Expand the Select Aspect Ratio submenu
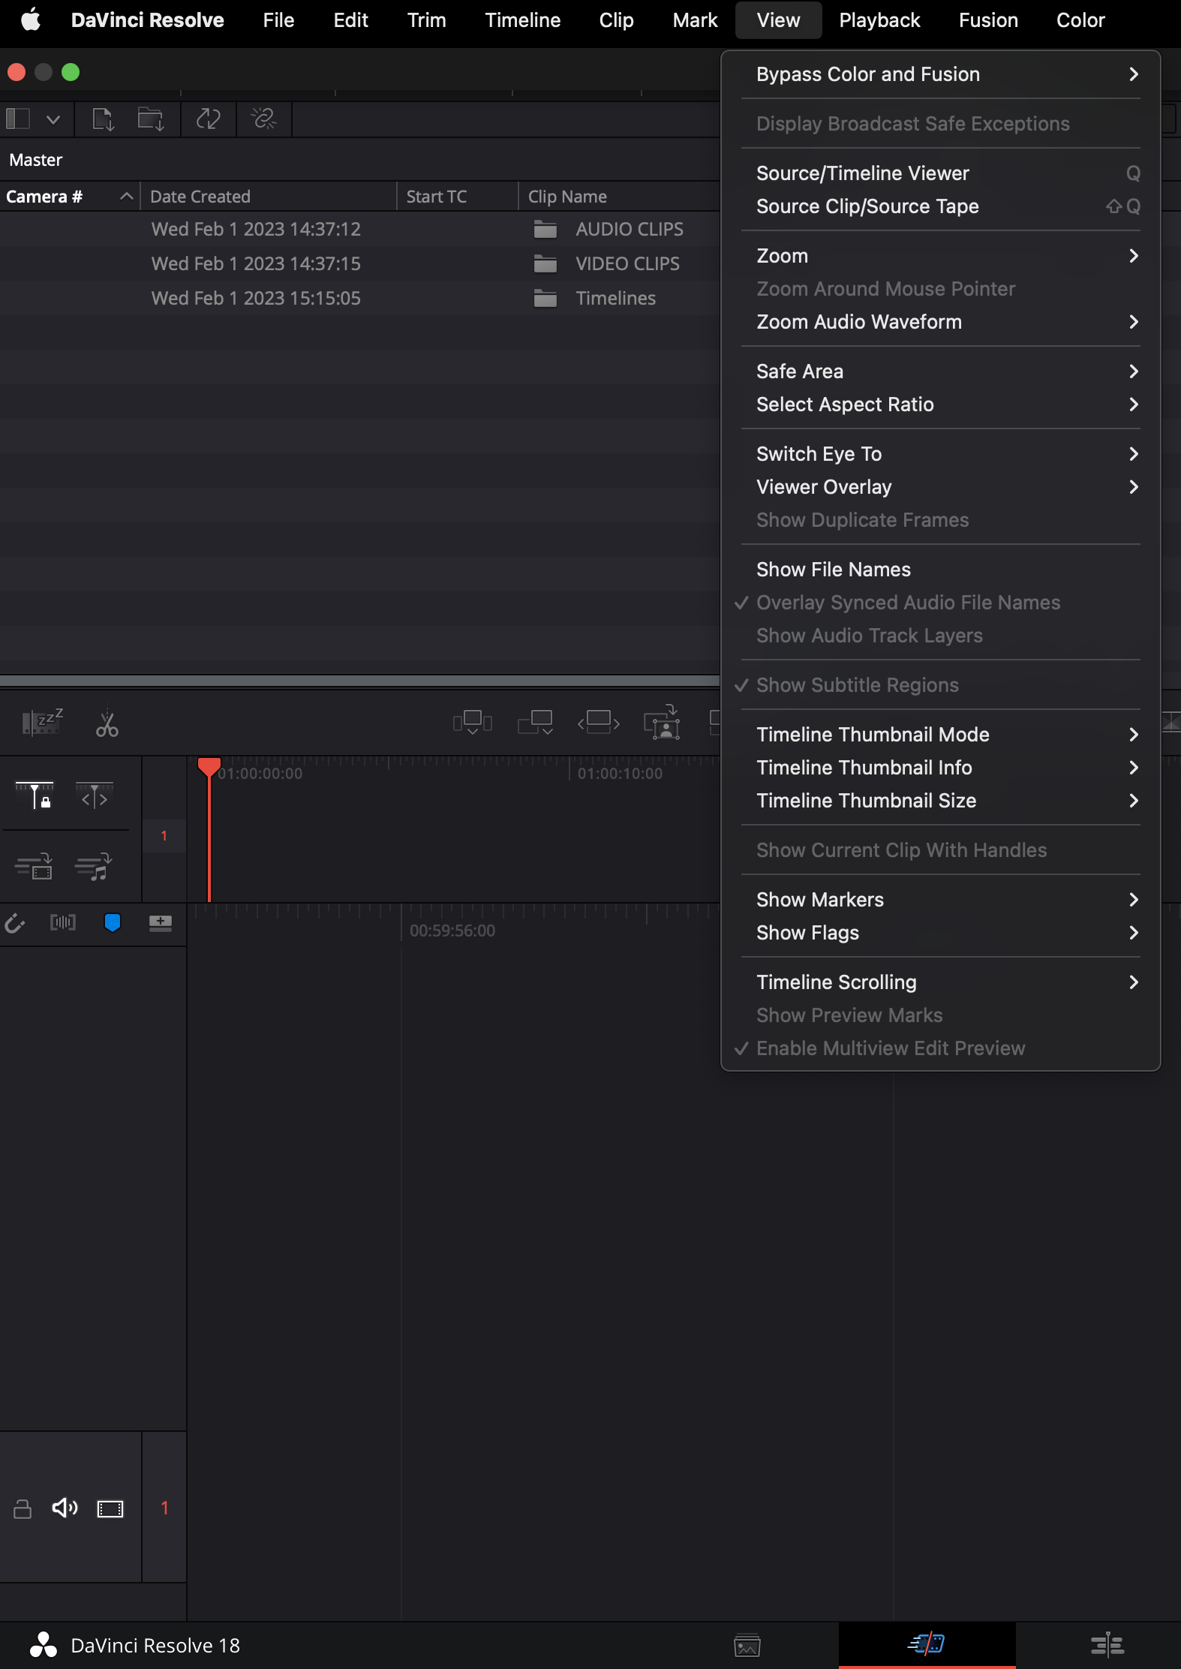This screenshot has width=1181, height=1669. 941,404
